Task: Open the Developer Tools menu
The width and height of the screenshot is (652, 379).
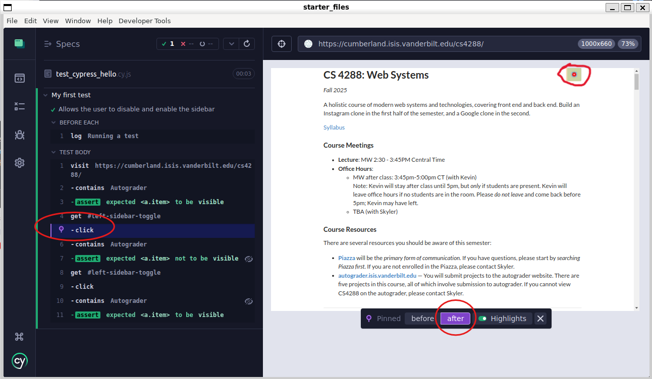Action: tap(144, 21)
